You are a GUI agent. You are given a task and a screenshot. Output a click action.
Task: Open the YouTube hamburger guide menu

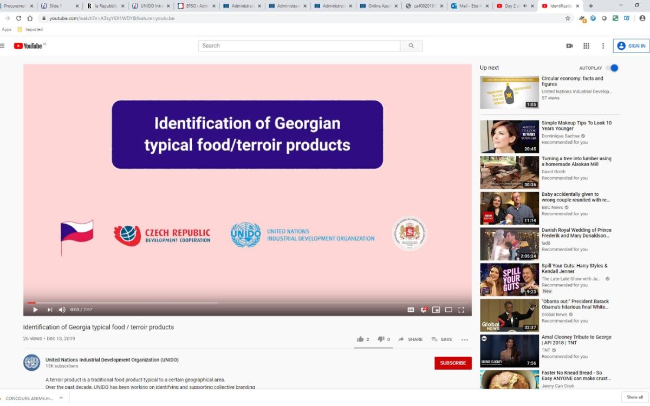(3, 46)
